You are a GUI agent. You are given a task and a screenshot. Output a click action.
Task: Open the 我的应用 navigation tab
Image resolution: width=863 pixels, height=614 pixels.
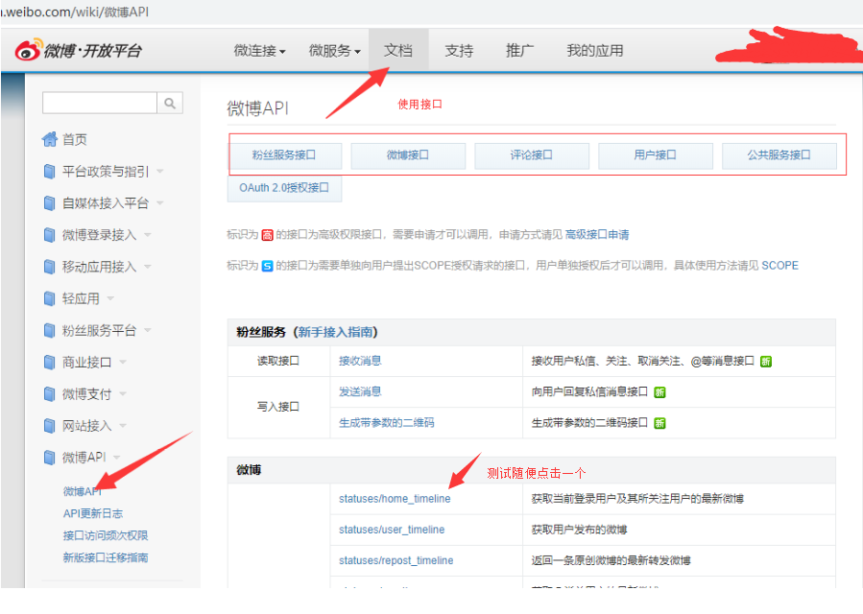(595, 51)
